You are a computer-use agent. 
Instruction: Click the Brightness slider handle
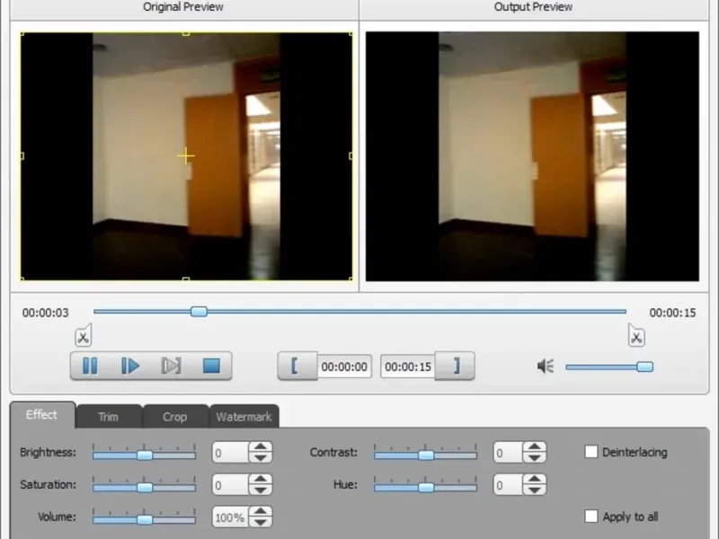(x=145, y=455)
